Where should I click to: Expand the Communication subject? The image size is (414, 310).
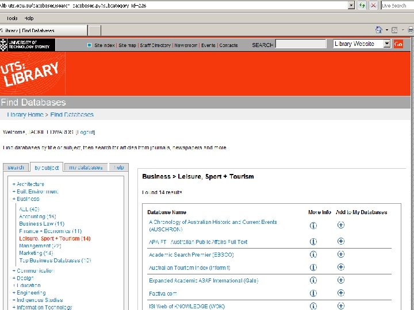(33, 271)
